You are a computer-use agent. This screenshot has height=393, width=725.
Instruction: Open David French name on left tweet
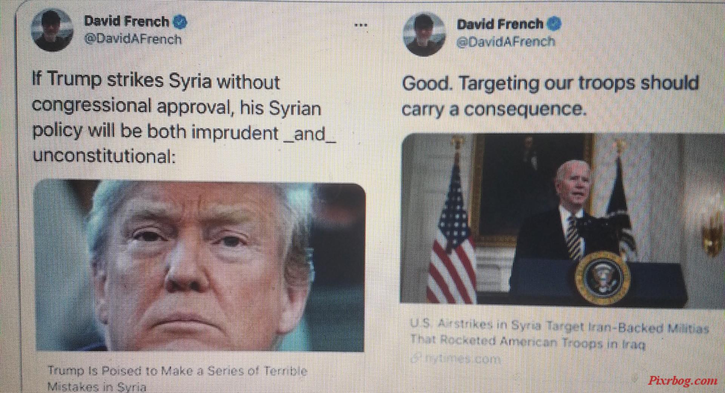127,22
